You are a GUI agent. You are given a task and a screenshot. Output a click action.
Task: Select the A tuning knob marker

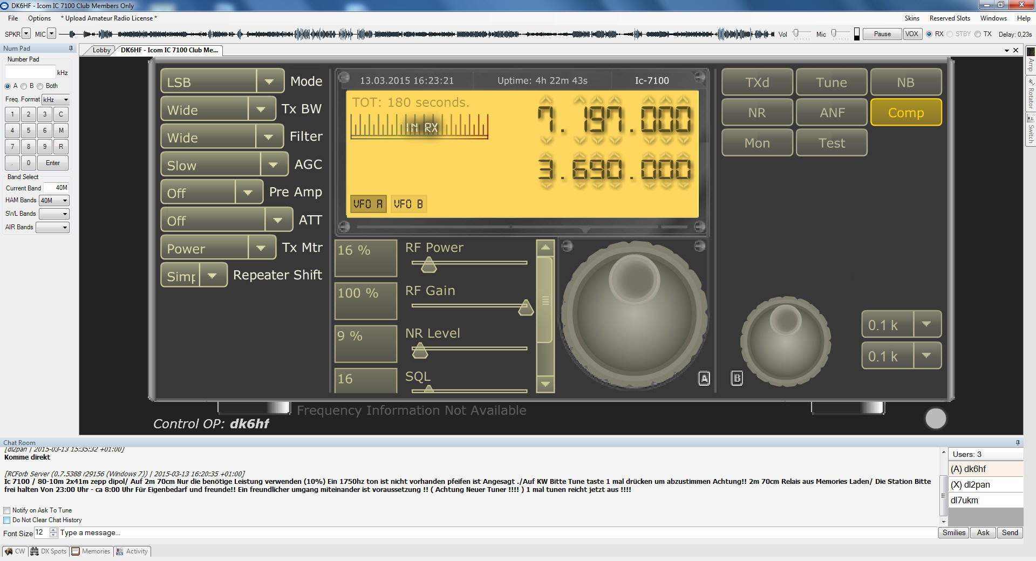coord(704,378)
